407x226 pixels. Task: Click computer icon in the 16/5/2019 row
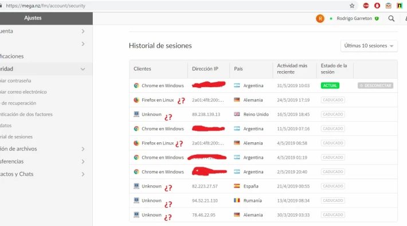pyautogui.click(x=136, y=114)
